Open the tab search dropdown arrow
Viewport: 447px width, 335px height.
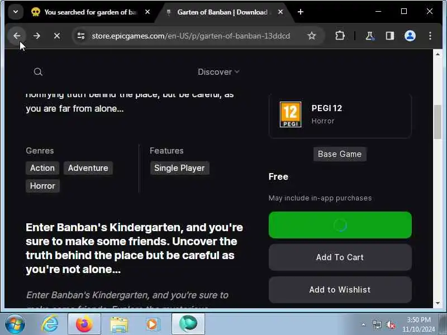tap(16, 12)
